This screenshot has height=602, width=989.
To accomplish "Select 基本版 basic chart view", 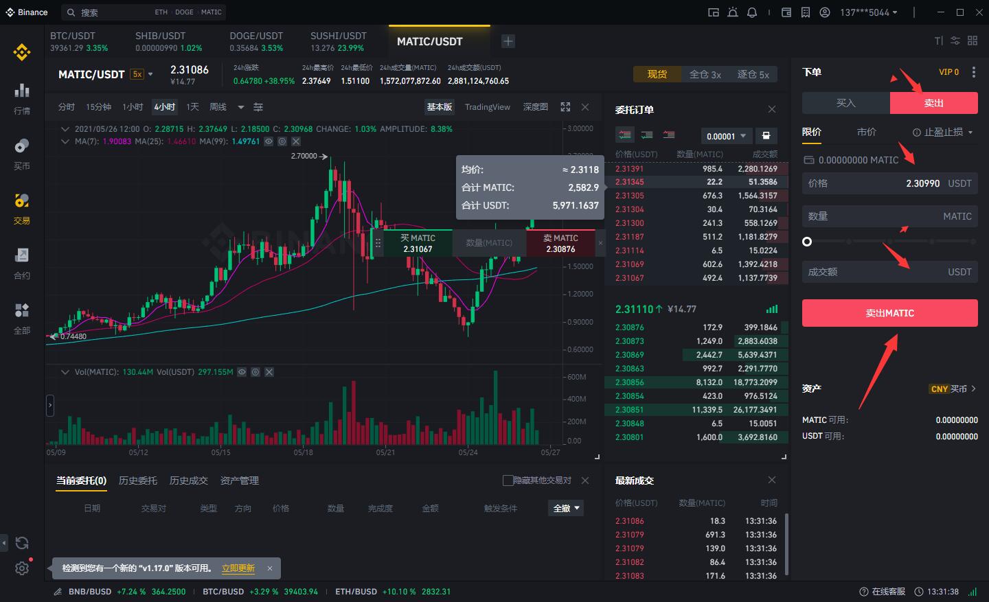I will [x=440, y=107].
